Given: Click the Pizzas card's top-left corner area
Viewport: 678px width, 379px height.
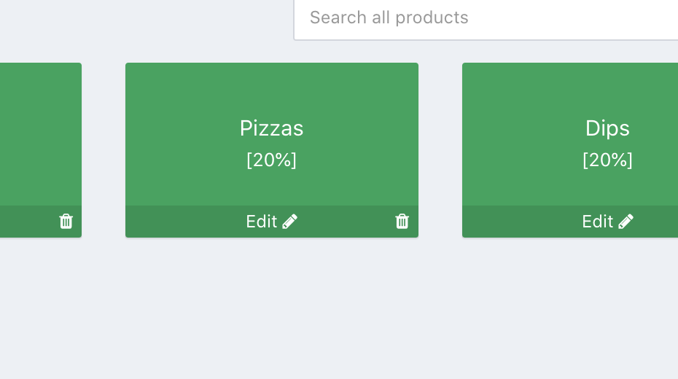Looking at the screenshot, I should pyautogui.click(x=139, y=74).
